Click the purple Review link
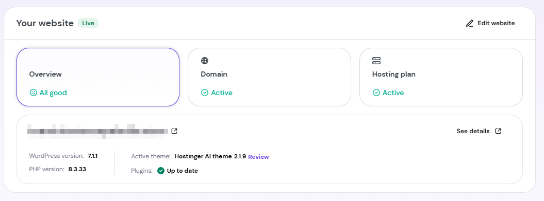Screen dimensions: 544x201 (258, 157)
